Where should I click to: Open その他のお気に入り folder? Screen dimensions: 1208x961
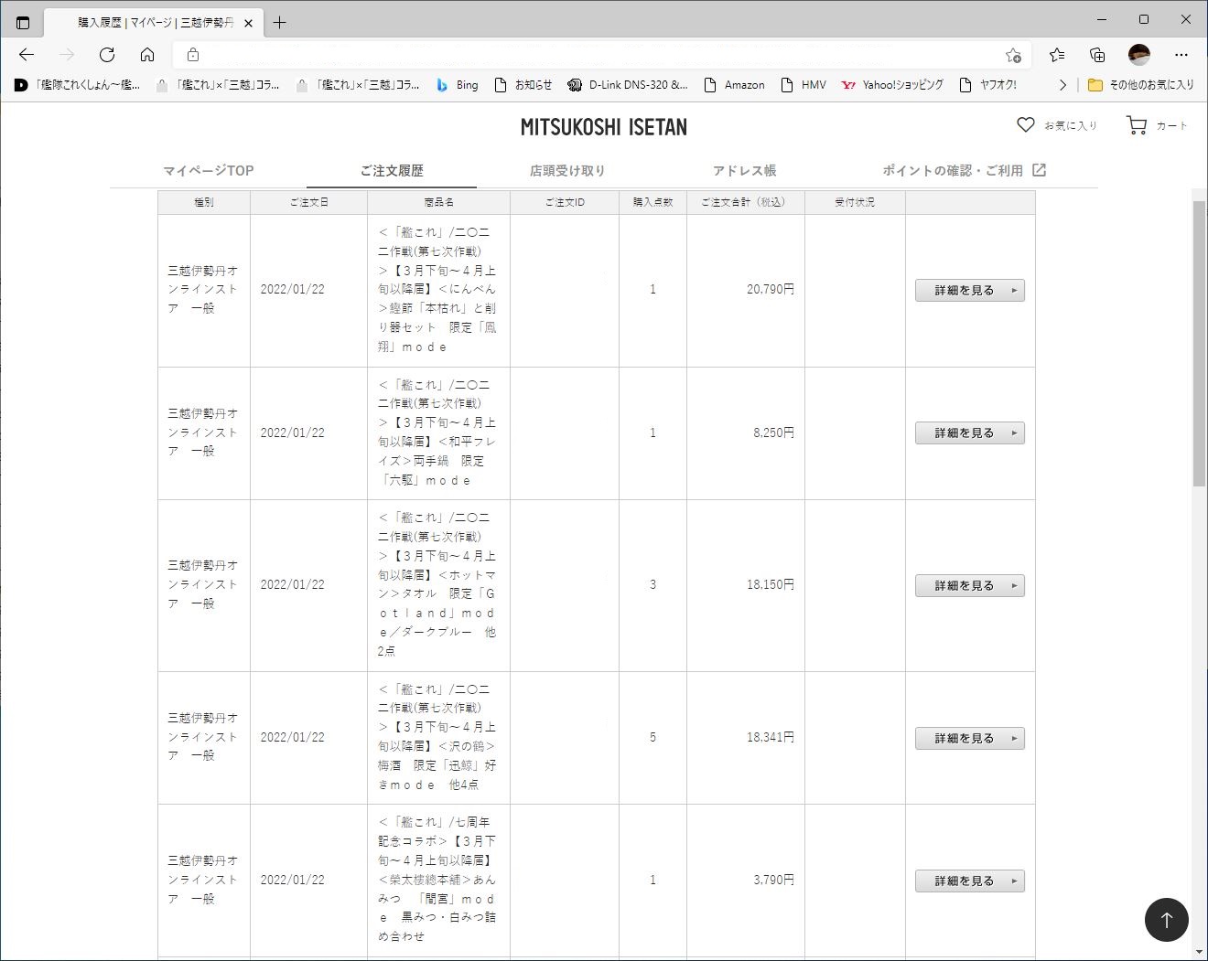click(x=1140, y=85)
